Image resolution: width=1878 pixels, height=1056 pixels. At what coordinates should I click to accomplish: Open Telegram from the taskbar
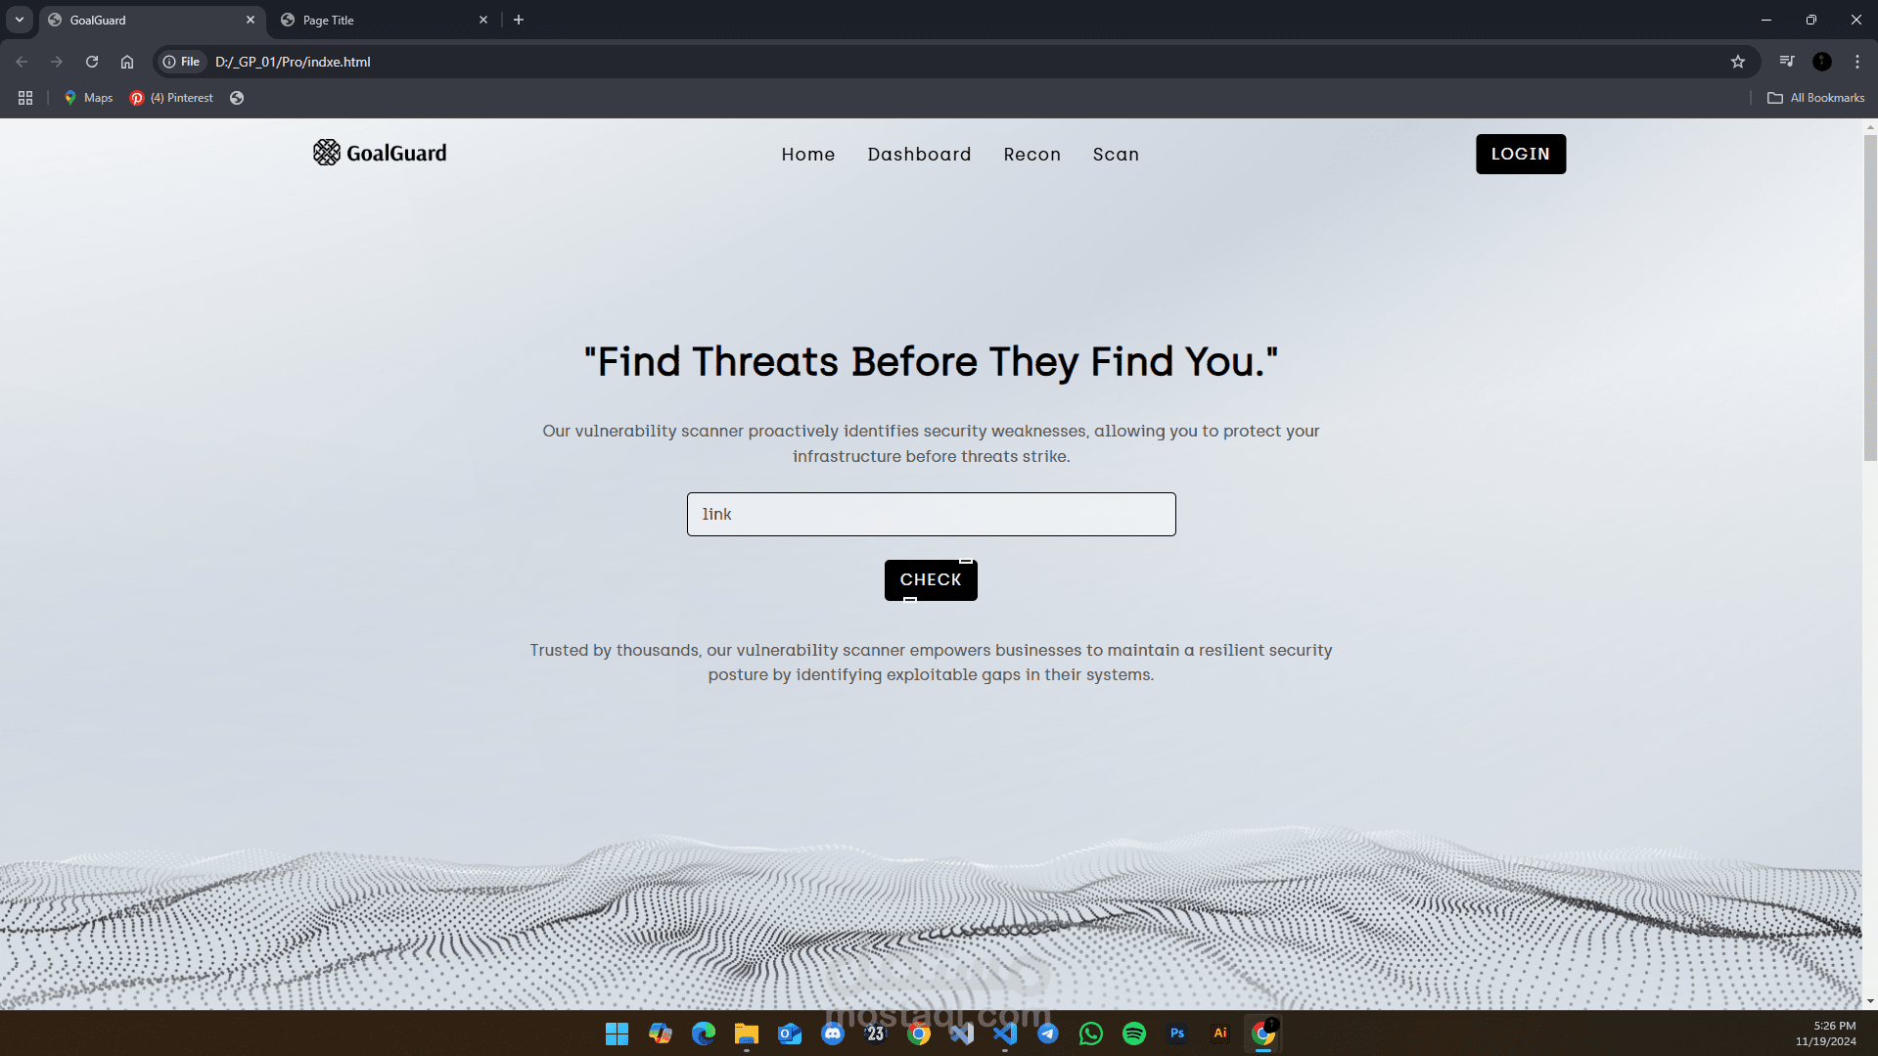(x=1048, y=1033)
